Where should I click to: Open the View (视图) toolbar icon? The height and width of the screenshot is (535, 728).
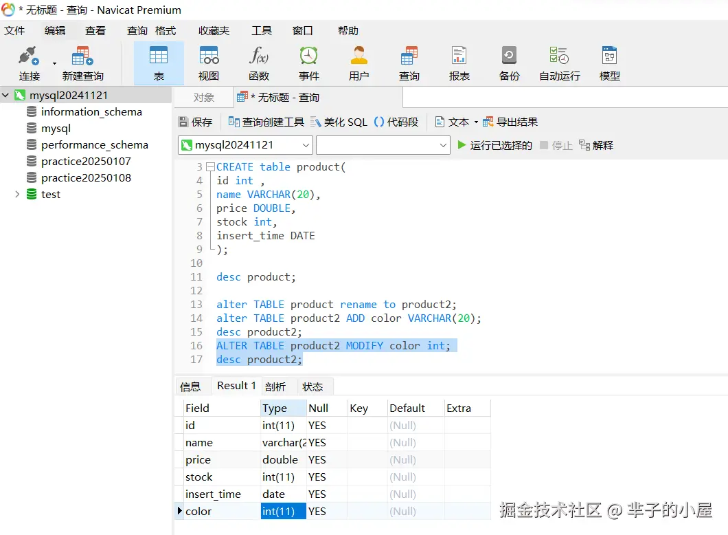click(209, 63)
